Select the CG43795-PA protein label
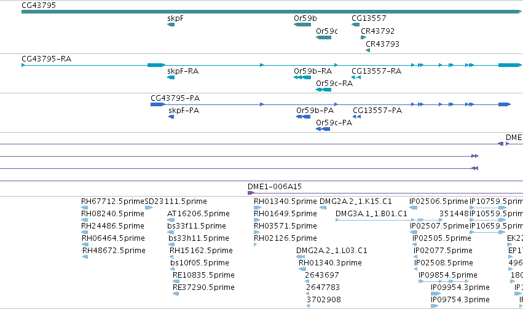This screenshot has height=309, width=523. (175, 98)
